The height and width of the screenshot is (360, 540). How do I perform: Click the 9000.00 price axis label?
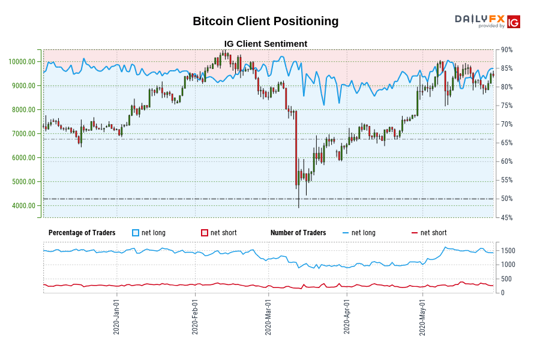tap(24, 86)
